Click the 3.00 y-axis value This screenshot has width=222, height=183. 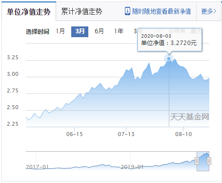click(x=13, y=74)
